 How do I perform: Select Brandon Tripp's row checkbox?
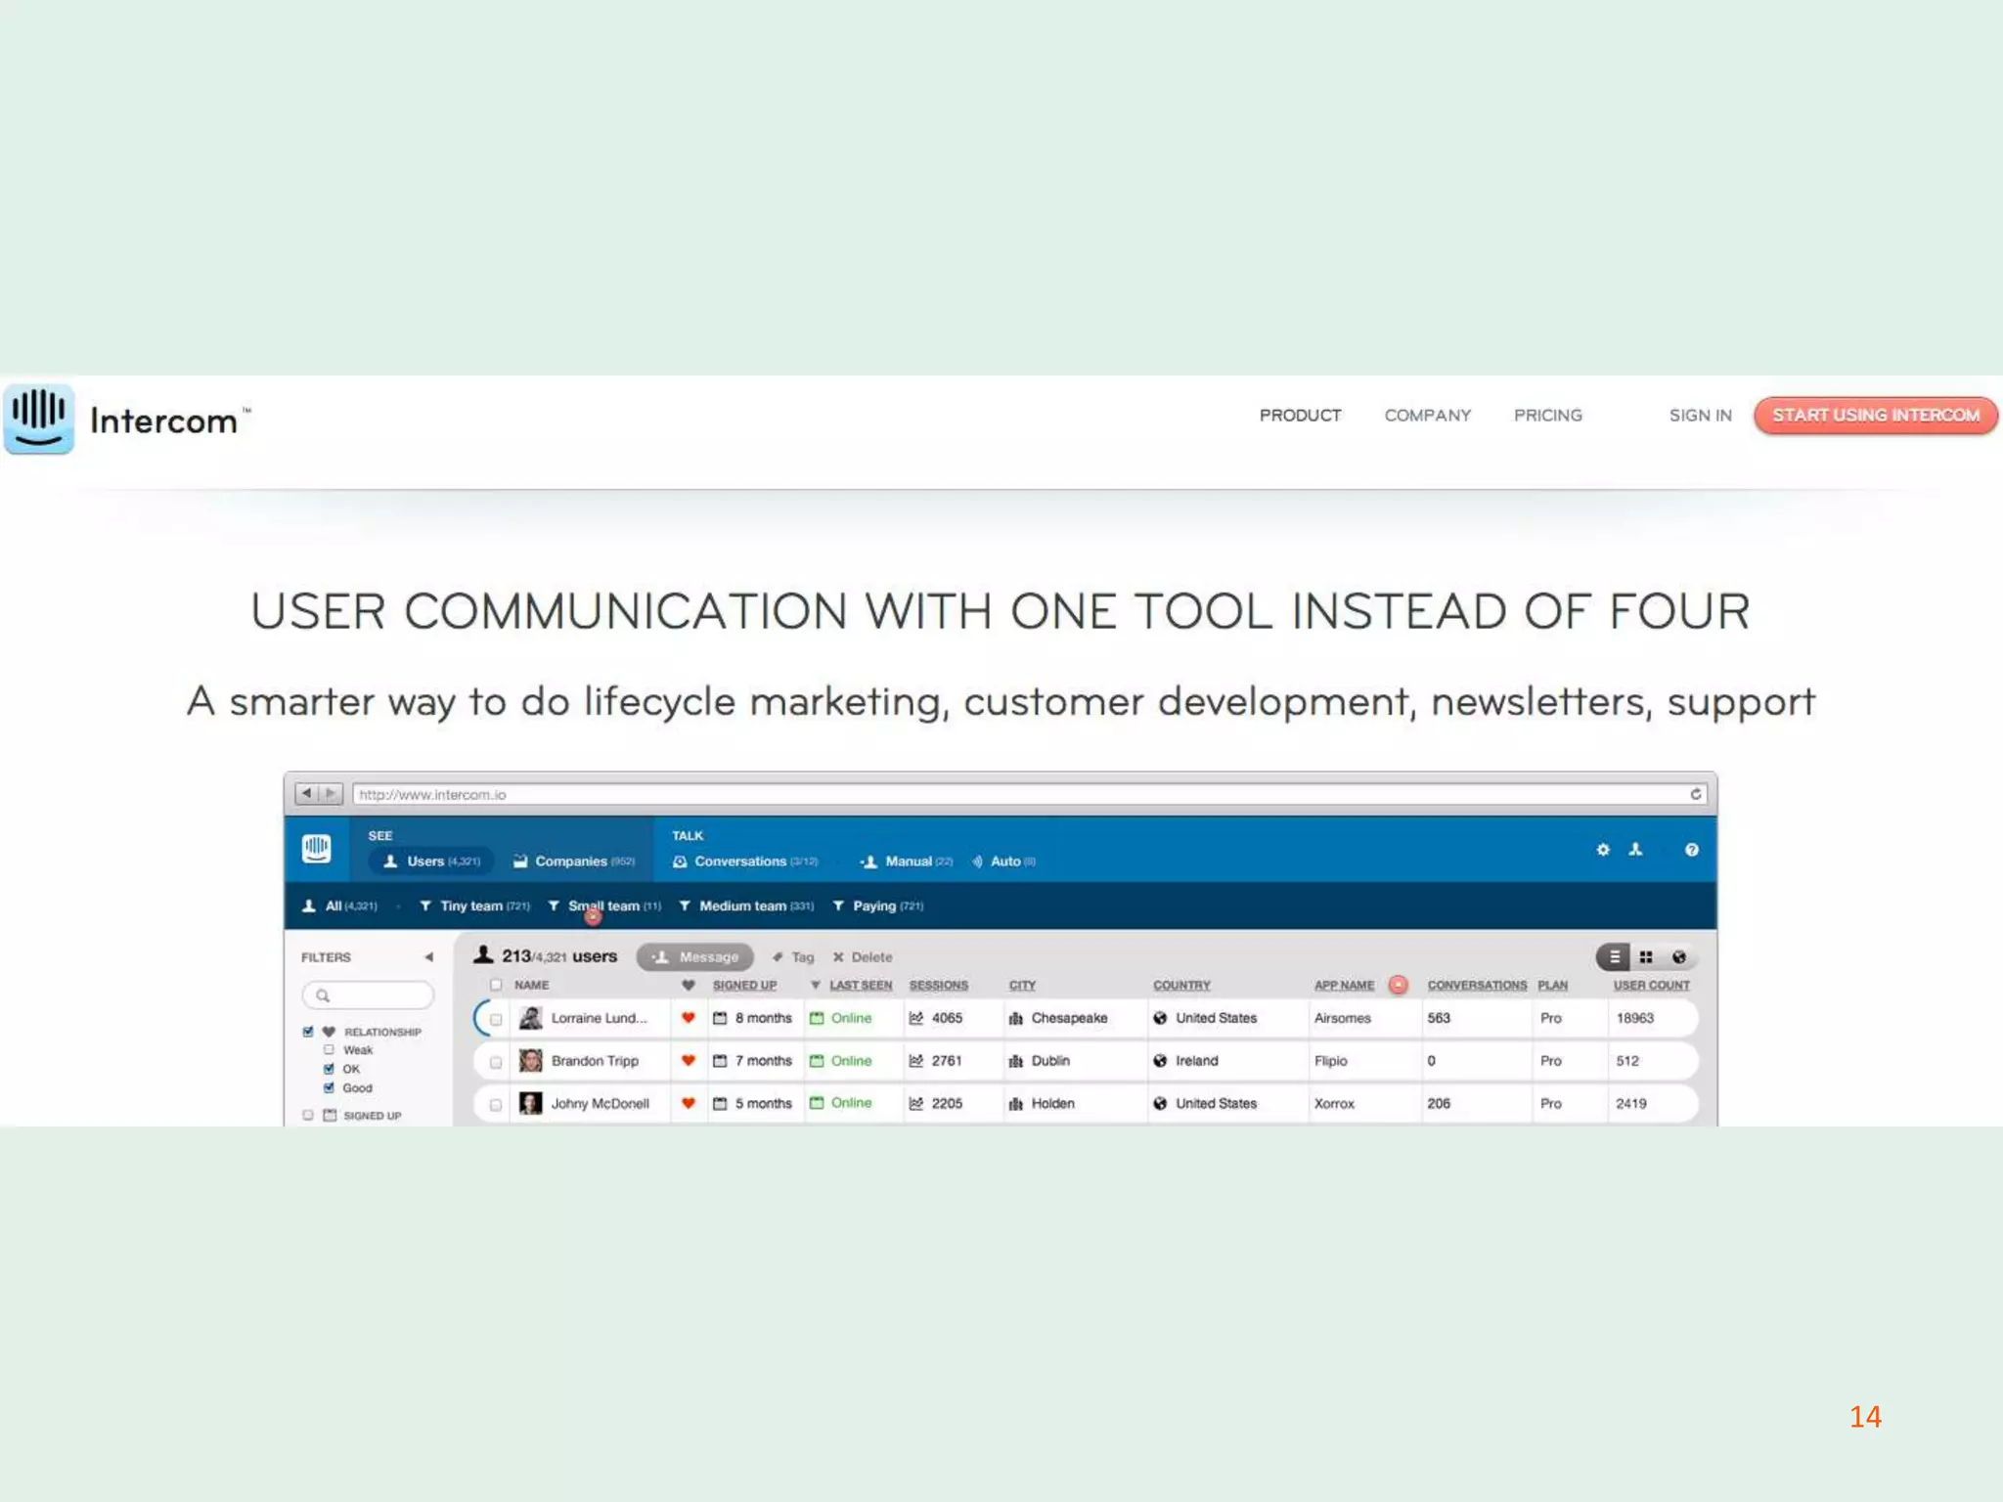pos(496,1062)
